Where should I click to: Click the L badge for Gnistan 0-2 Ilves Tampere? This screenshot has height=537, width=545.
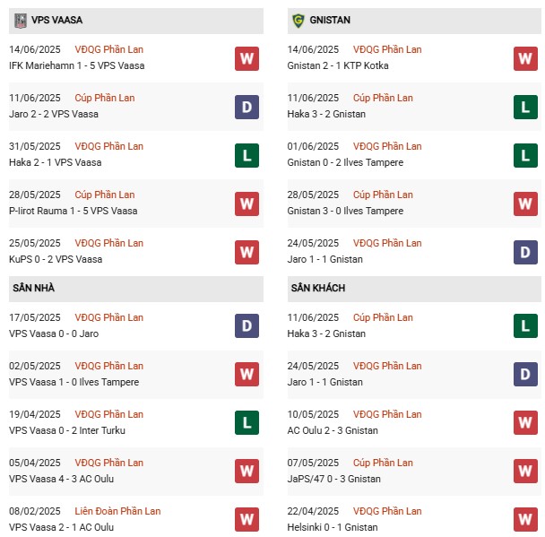(525, 155)
